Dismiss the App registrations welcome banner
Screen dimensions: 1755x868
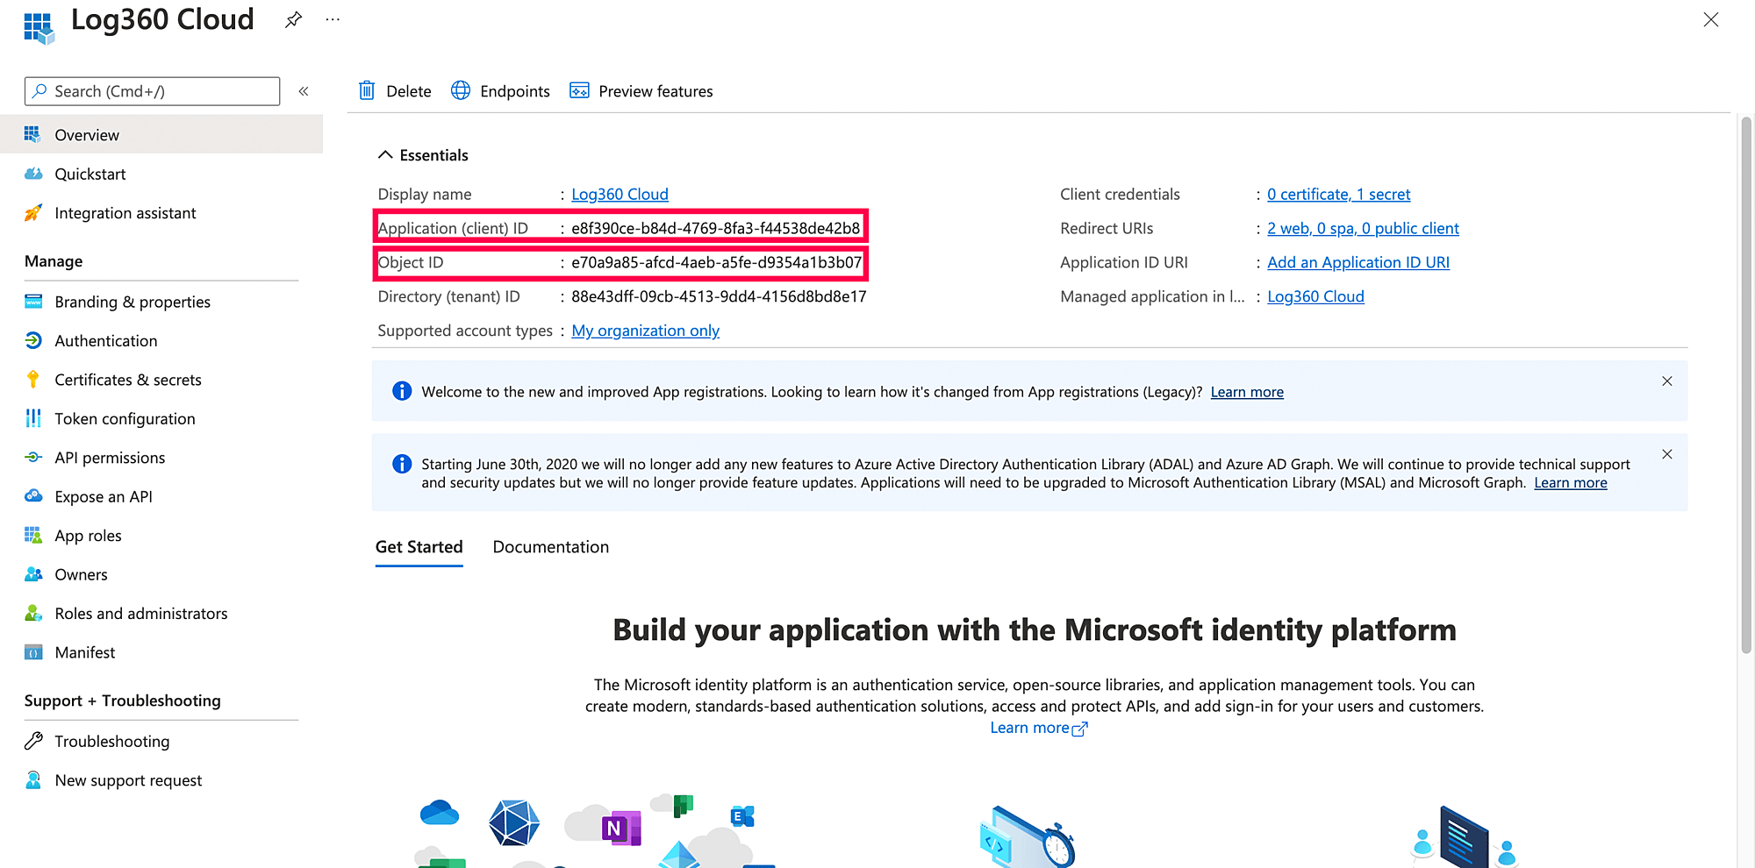point(1667,381)
